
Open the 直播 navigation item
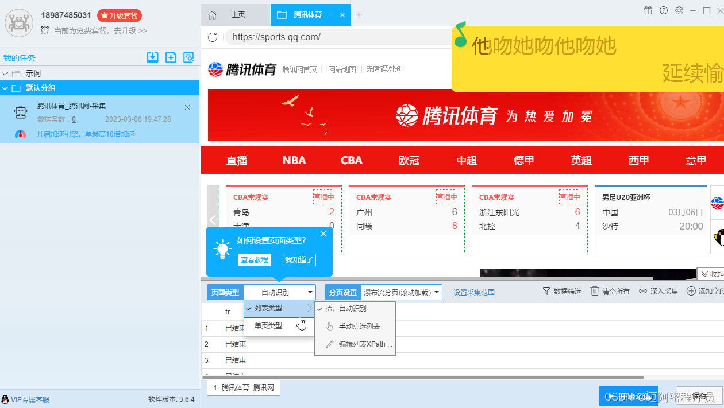237,161
